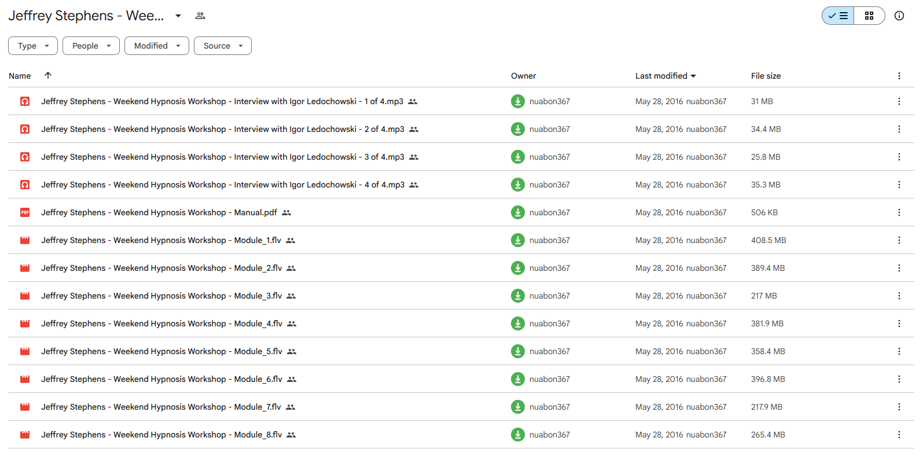Click the 217.9 MB file size value
This screenshot has height=456, width=923.
click(767, 407)
